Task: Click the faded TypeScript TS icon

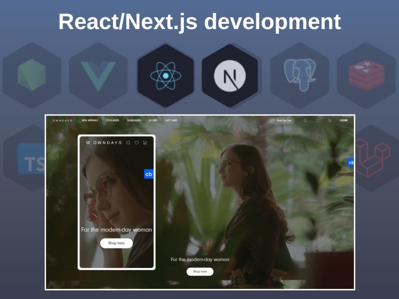Action: pyautogui.click(x=32, y=159)
